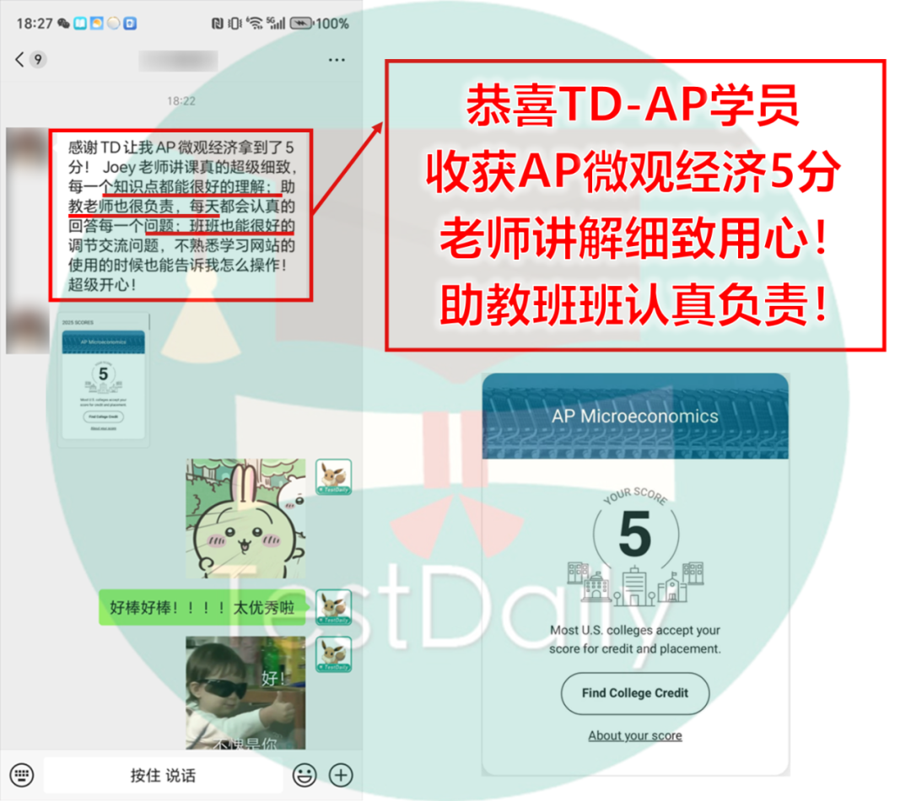Tap the sunglasses kid thumbs-up sticker
The height and width of the screenshot is (801, 911).
point(245,692)
